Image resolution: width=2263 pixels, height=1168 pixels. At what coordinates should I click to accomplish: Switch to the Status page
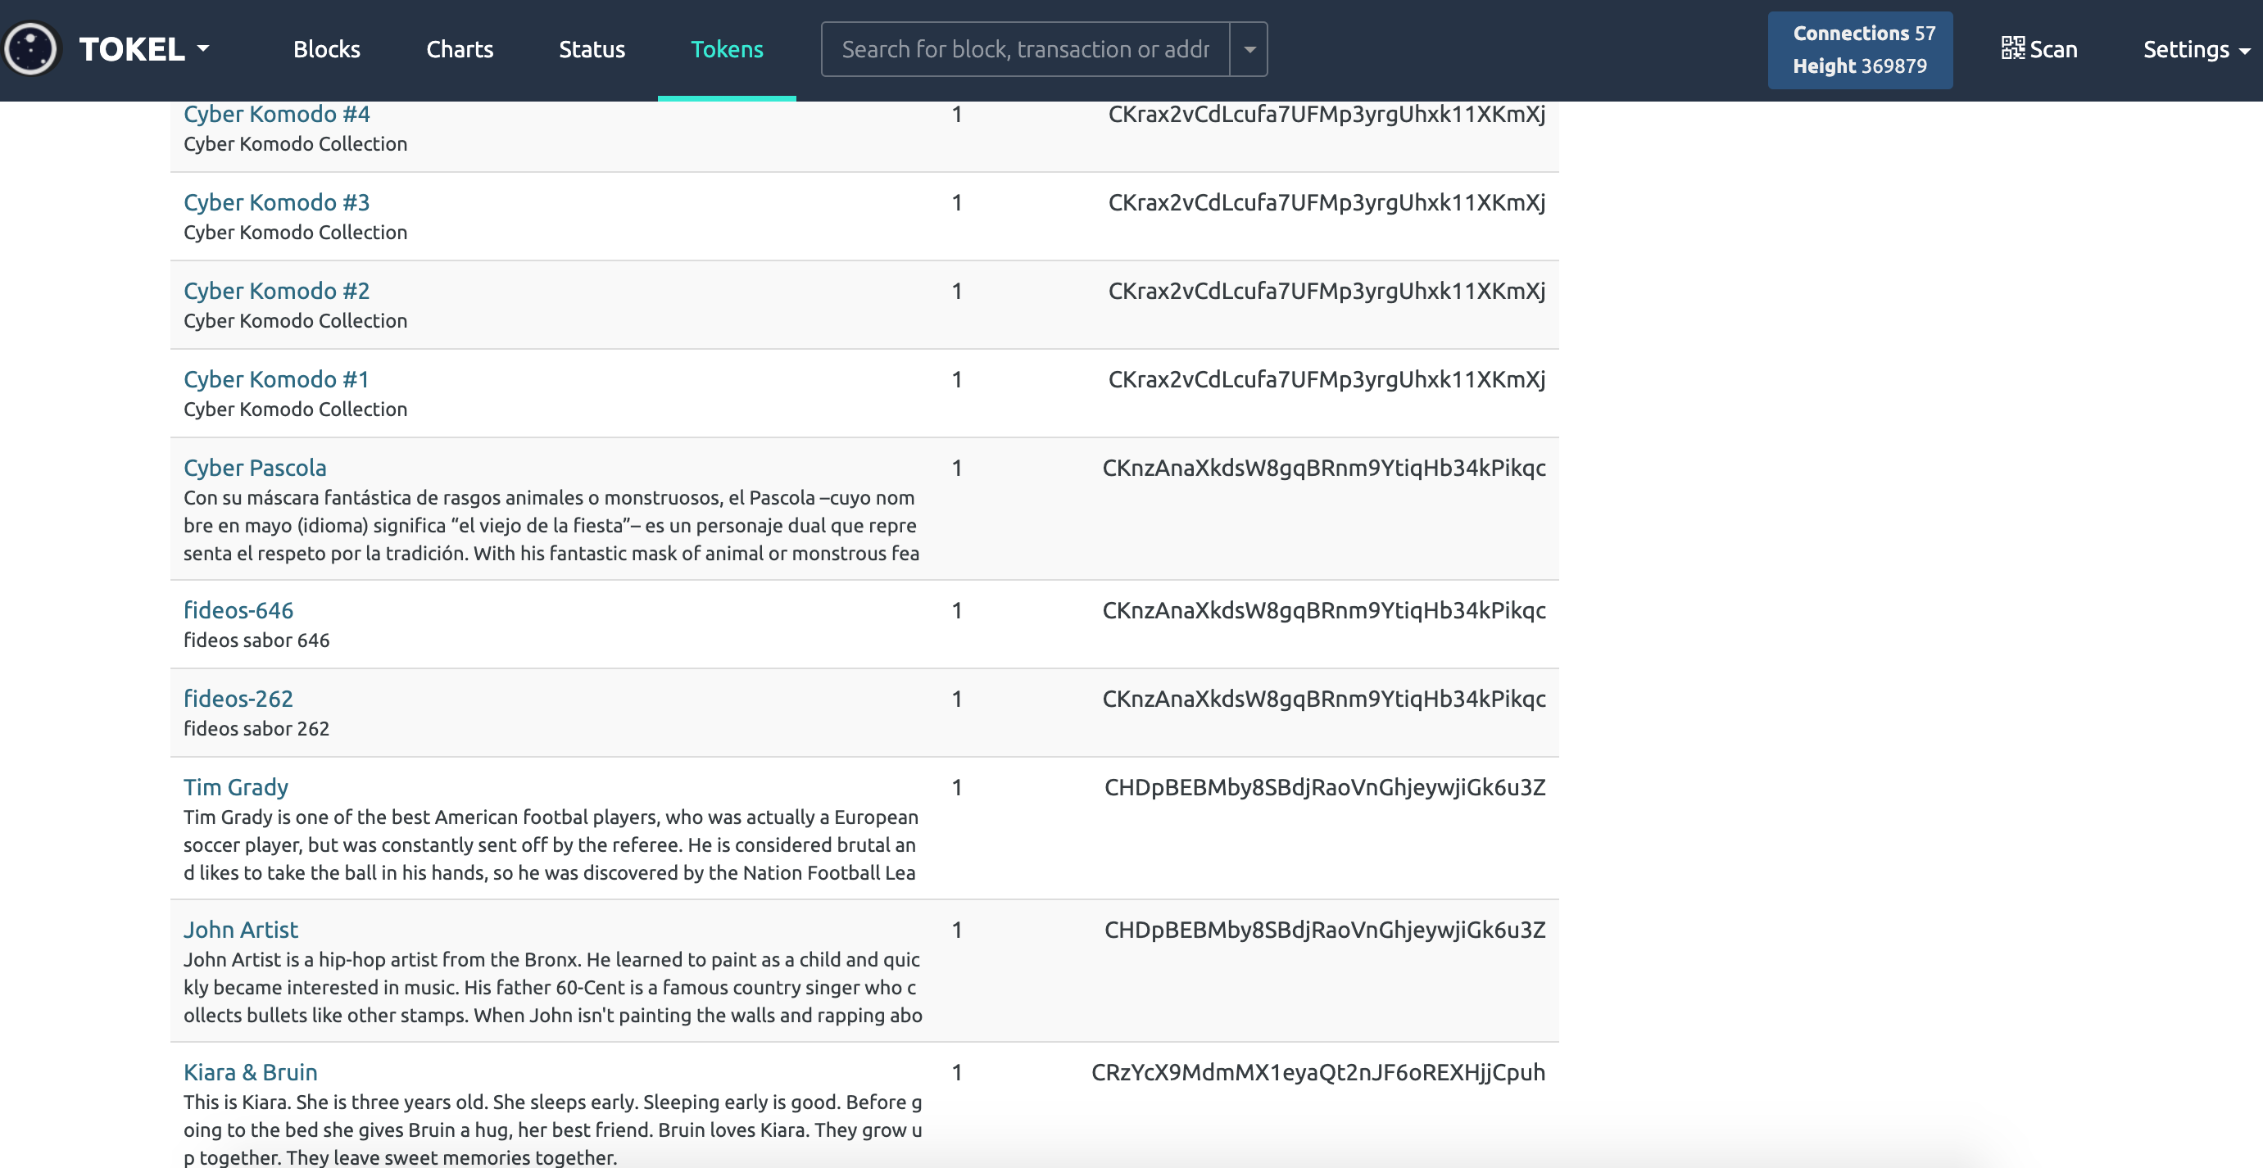coord(592,49)
